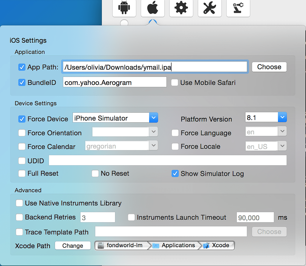The height and width of the screenshot is (266, 306).
Task: Select the Xcode icon in the path breadcrumb
Action: point(218,245)
